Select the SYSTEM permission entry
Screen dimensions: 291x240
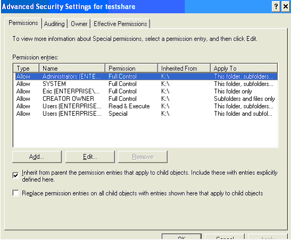146,84
